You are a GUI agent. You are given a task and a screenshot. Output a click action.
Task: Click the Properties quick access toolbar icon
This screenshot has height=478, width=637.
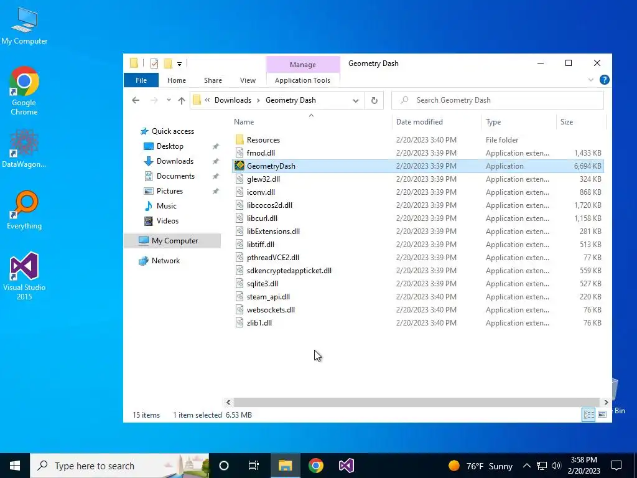click(154, 63)
